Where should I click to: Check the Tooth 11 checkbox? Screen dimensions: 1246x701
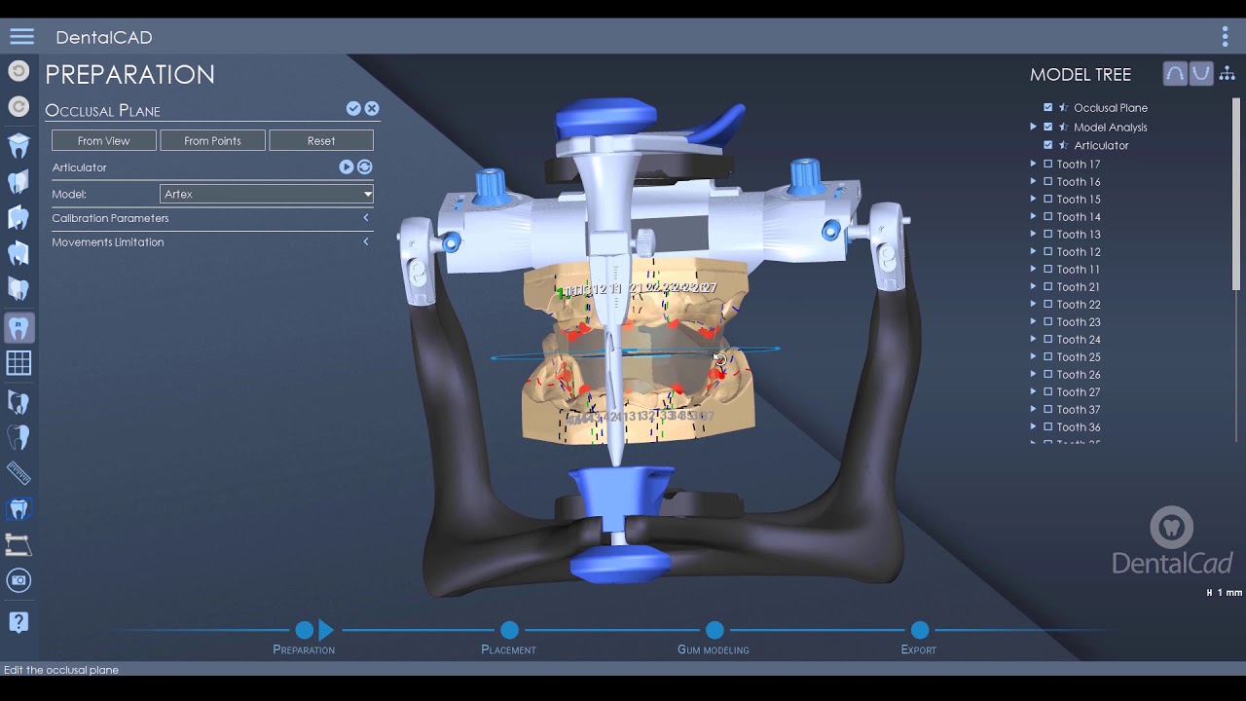[x=1047, y=270]
